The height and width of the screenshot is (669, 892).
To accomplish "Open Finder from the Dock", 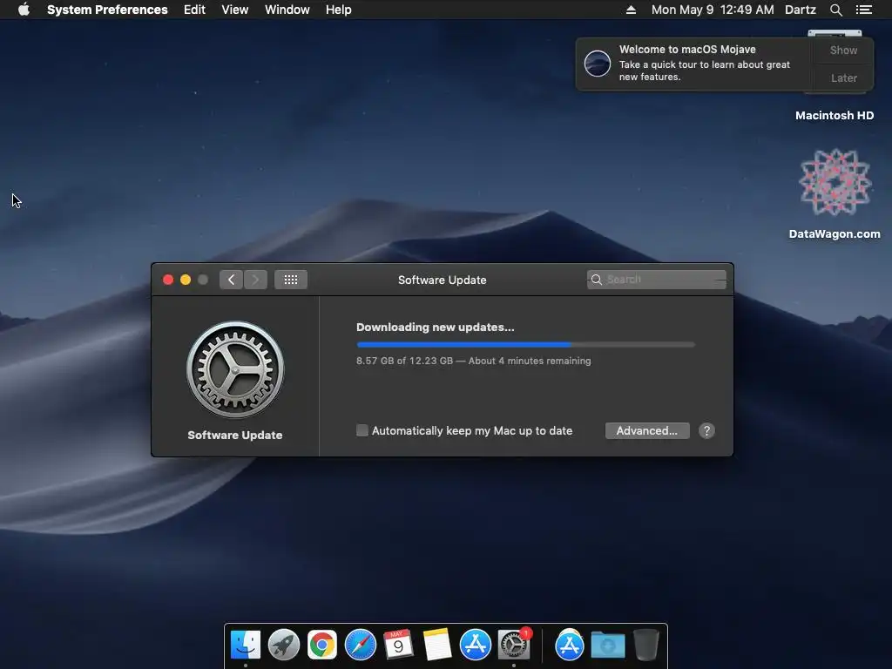I will [x=246, y=645].
